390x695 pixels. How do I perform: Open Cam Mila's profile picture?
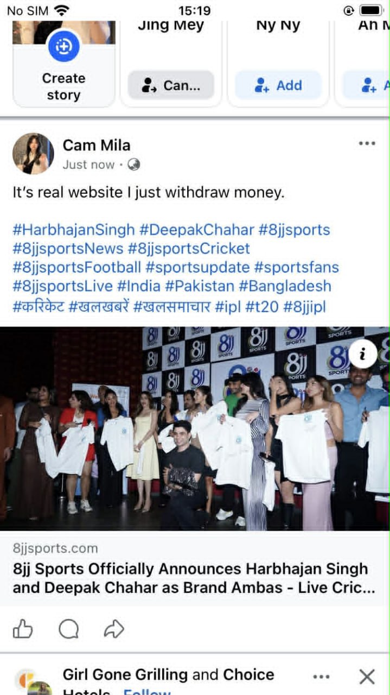click(33, 154)
